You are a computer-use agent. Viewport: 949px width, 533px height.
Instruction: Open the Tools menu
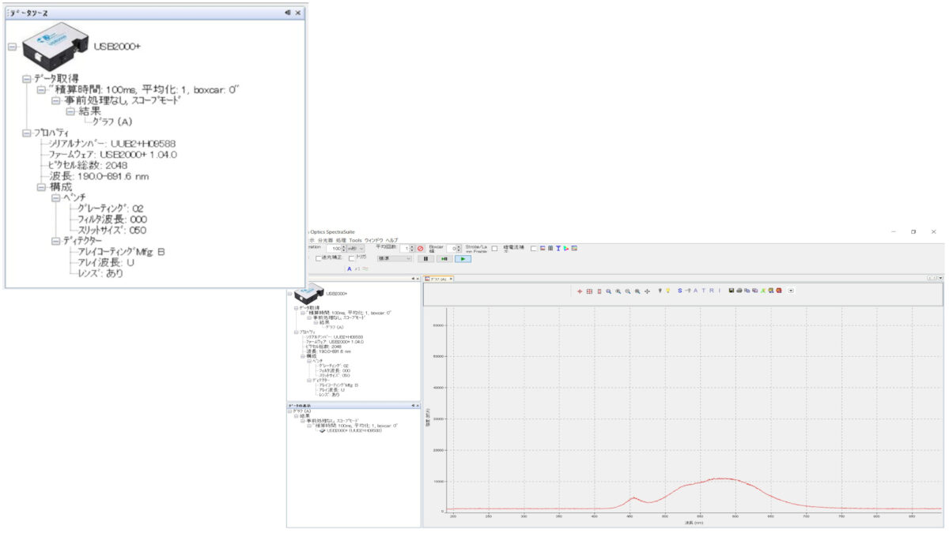coord(355,240)
